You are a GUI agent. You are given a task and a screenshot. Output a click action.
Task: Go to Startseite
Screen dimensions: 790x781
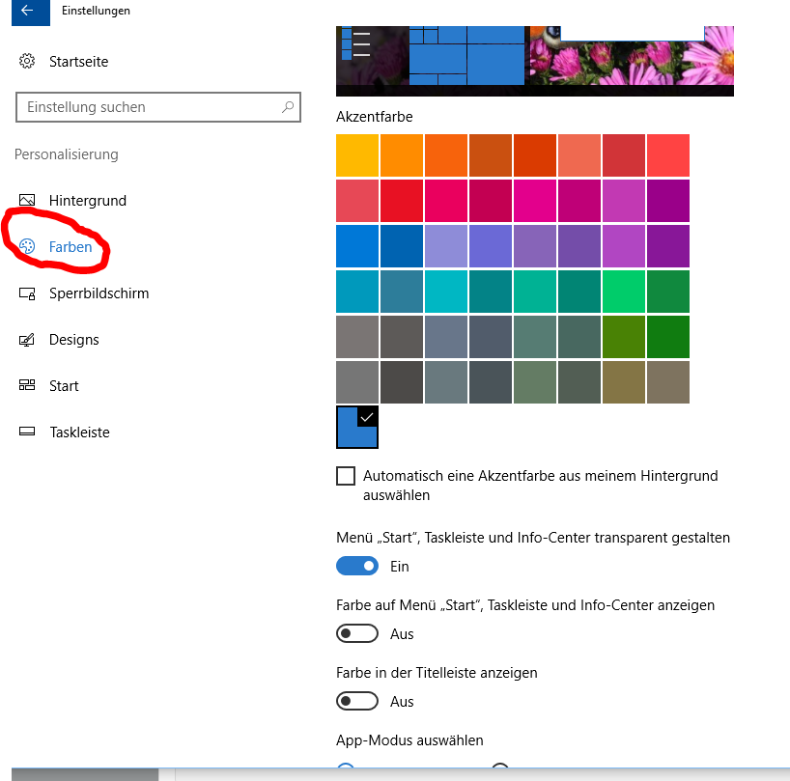coord(78,62)
